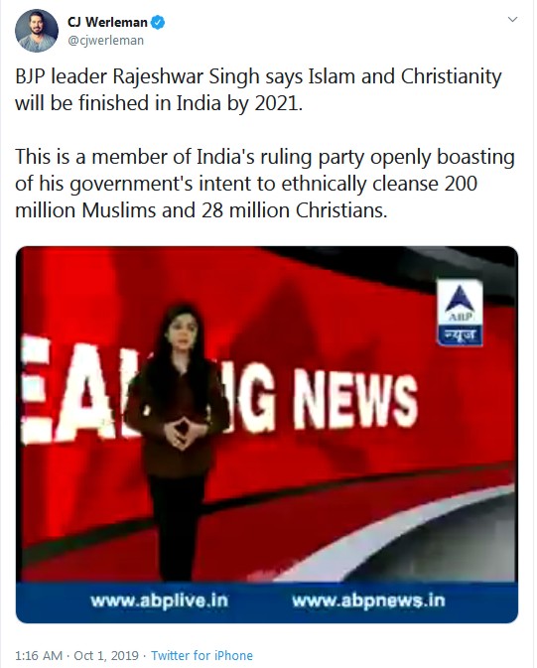537x668 pixels.
Task: Click the www.abpnews.in text in banner
Action: click(368, 601)
